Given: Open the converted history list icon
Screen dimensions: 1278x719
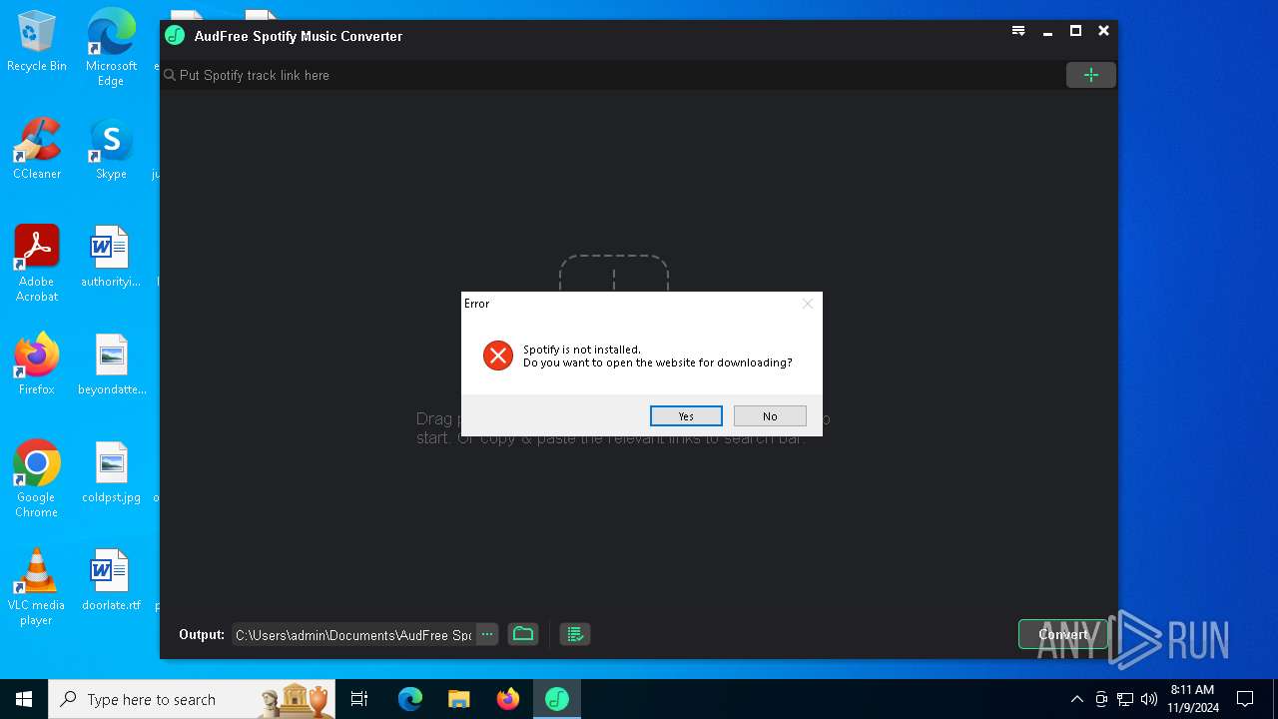Looking at the screenshot, I should (574, 634).
